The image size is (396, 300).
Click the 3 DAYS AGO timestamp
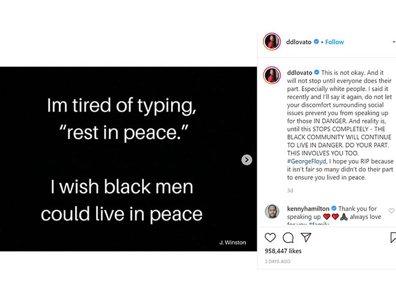pos(277,262)
